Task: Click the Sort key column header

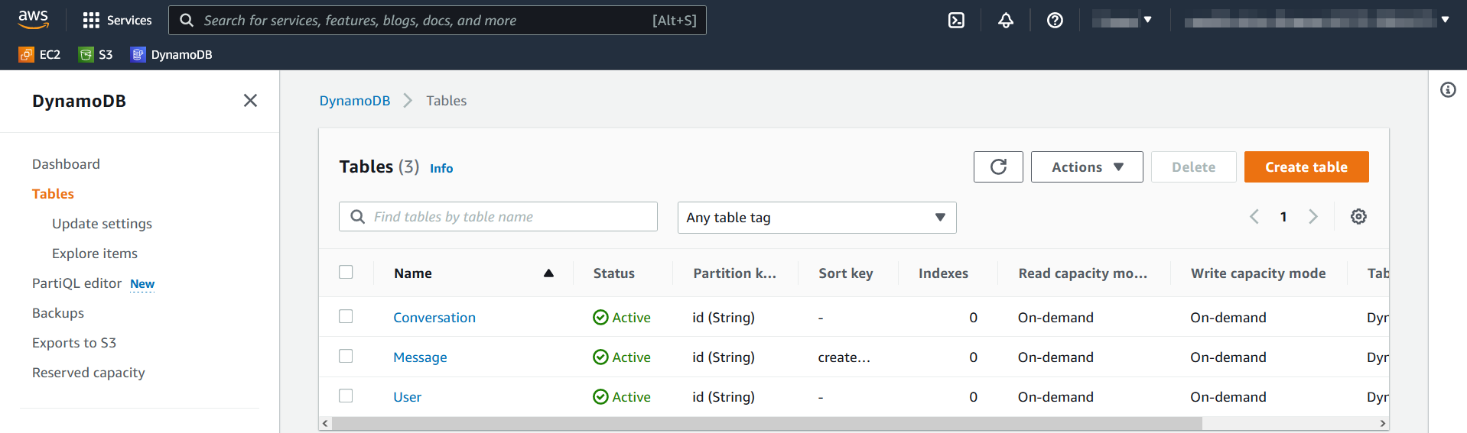Action: click(846, 273)
